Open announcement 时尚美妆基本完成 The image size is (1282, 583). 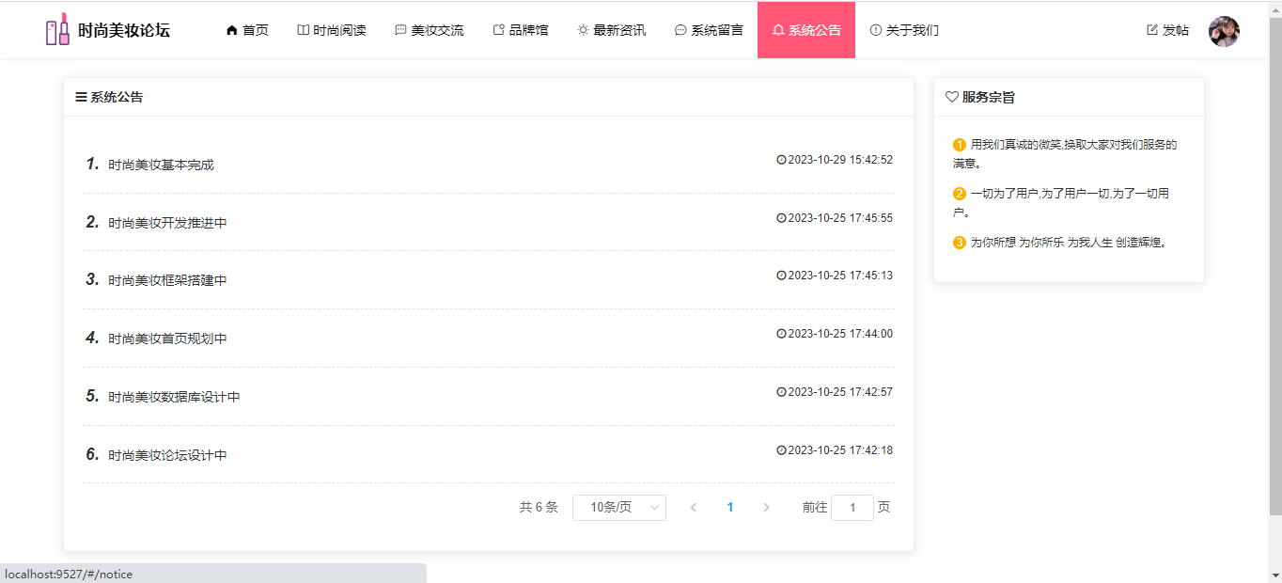(x=161, y=165)
